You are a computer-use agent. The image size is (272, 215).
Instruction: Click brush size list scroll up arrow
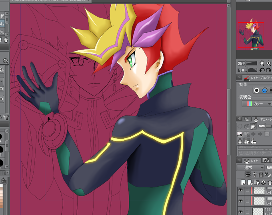coord(7,131)
